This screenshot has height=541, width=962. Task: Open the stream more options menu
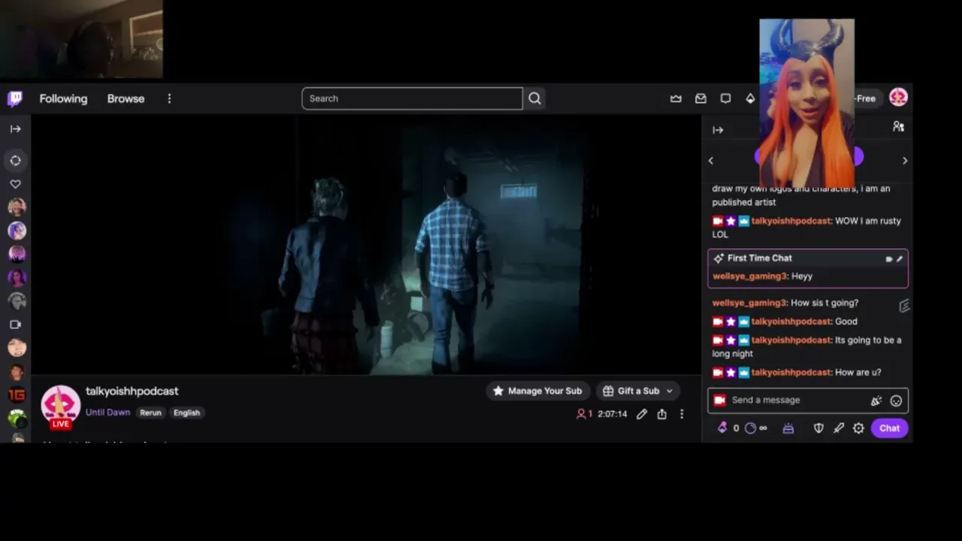pyautogui.click(x=682, y=414)
